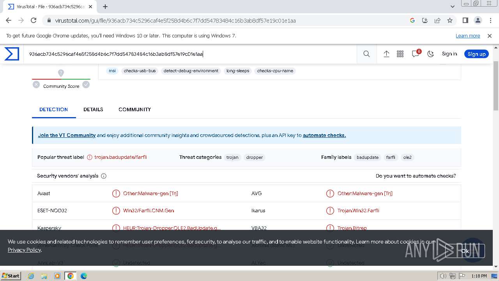The width and height of the screenshot is (499, 281).
Task: Switch to the DETAILS tab
Action: coord(93,109)
